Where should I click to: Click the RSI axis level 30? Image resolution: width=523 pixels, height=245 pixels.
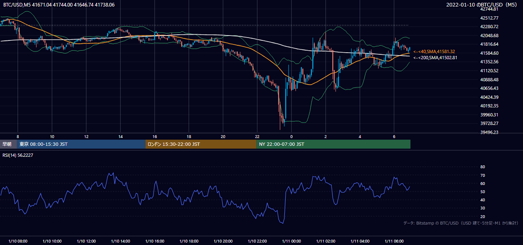(482, 208)
